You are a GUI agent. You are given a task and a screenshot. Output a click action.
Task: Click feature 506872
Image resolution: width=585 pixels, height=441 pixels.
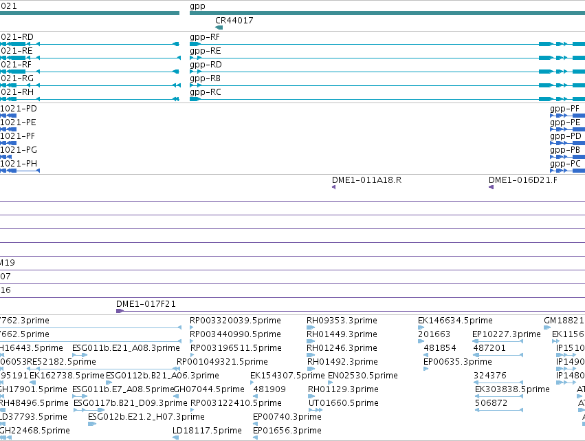point(491,403)
